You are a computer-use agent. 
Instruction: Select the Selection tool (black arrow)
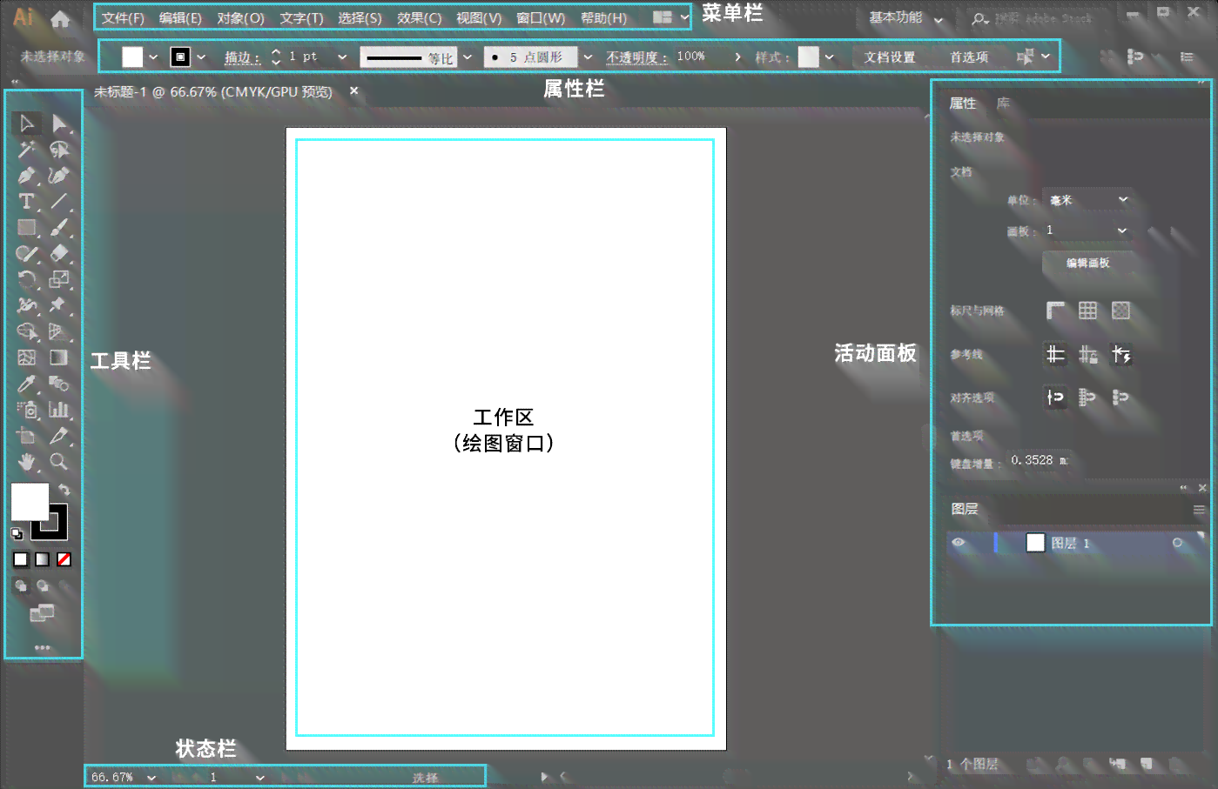(27, 124)
